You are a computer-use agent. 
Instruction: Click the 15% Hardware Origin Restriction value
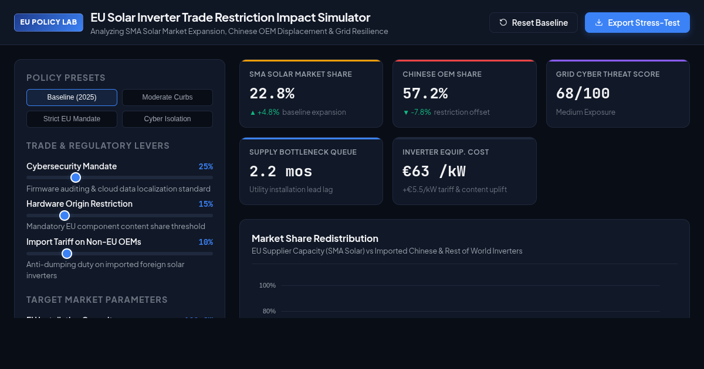coord(205,204)
